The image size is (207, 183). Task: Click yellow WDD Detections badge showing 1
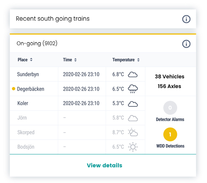click(x=170, y=134)
